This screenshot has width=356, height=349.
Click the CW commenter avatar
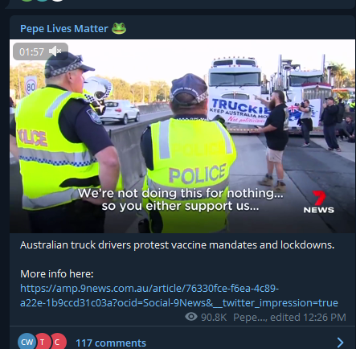coord(27,342)
